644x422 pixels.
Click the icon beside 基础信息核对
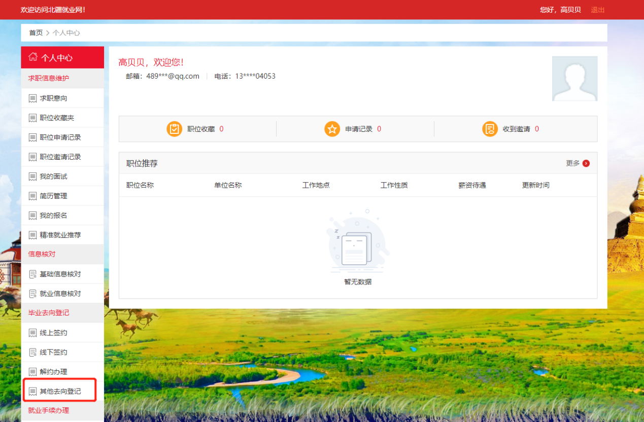point(33,274)
